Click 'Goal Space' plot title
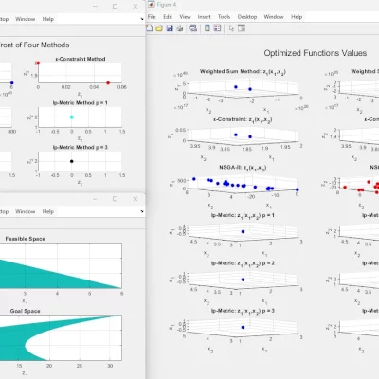Screen dimensions: 379x379 (26, 311)
